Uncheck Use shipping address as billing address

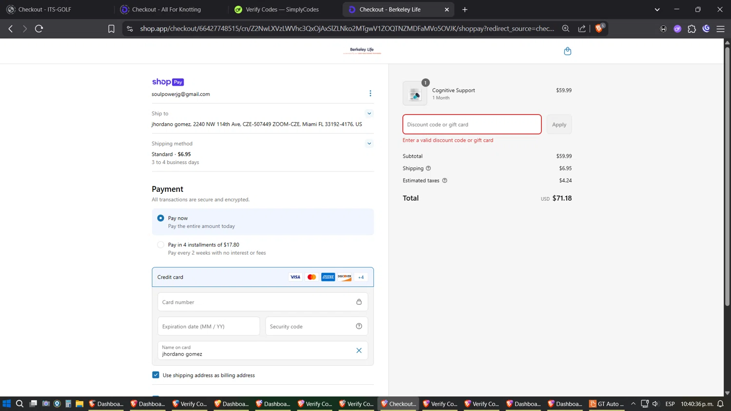coord(155,375)
